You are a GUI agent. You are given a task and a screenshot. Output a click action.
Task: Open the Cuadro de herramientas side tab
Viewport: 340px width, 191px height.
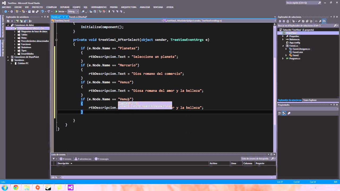coord(3,27)
